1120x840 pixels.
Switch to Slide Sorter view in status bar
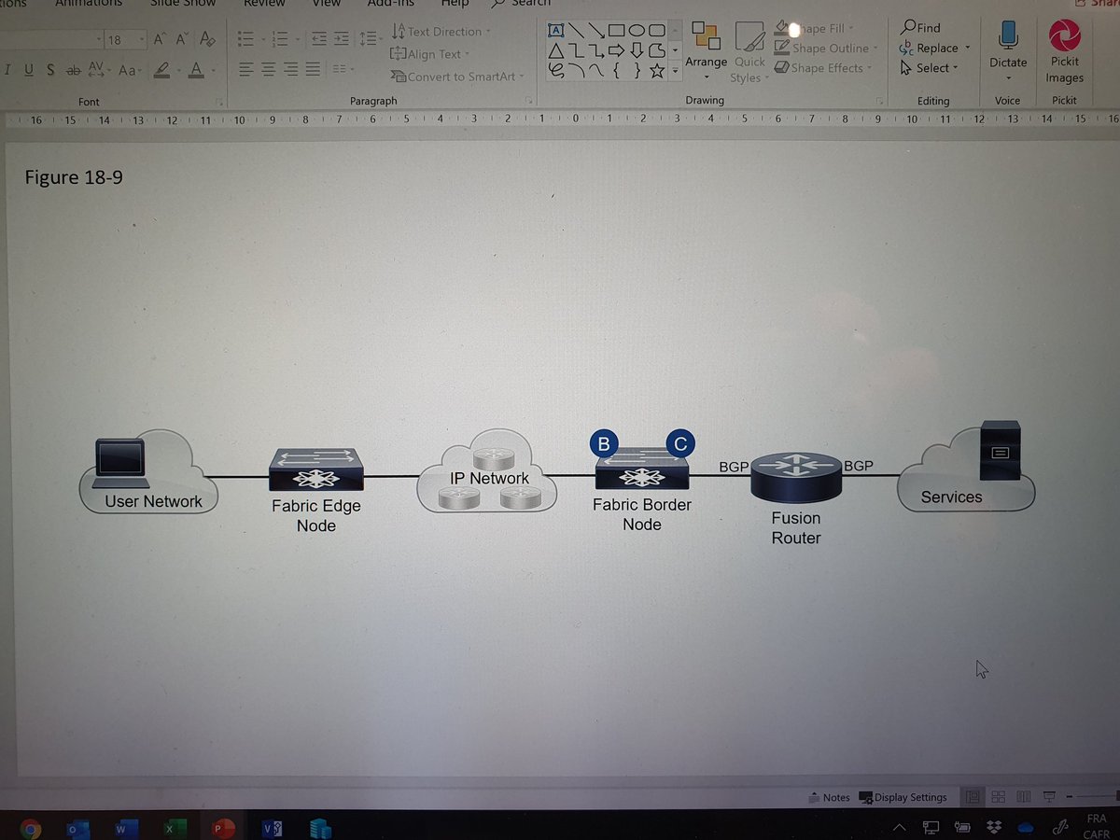998,796
